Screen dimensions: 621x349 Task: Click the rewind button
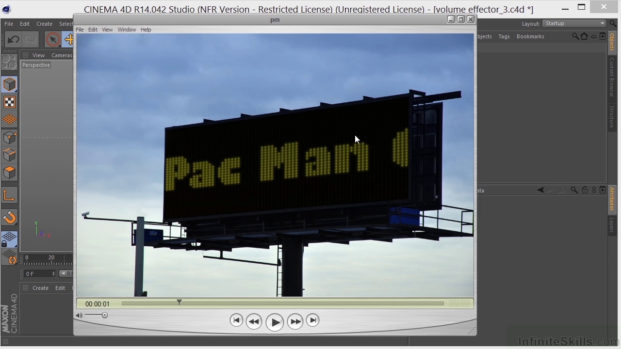point(254,321)
